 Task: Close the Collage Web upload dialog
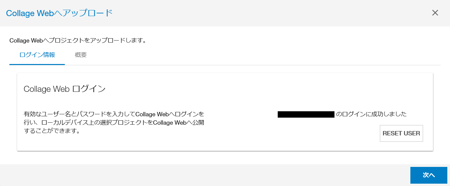(435, 13)
